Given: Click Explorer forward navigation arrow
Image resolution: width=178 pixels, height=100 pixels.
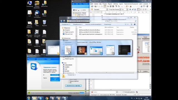Looking at the screenshot, I should pyautogui.click(x=64, y=21).
